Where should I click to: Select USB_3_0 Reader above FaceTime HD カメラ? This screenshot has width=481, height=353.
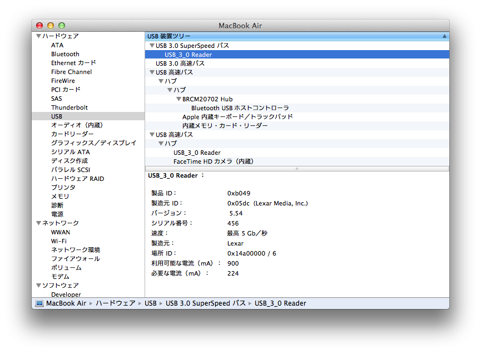pyautogui.click(x=297, y=153)
